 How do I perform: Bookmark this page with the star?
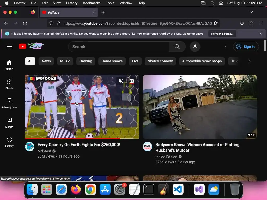pos(216,23)
